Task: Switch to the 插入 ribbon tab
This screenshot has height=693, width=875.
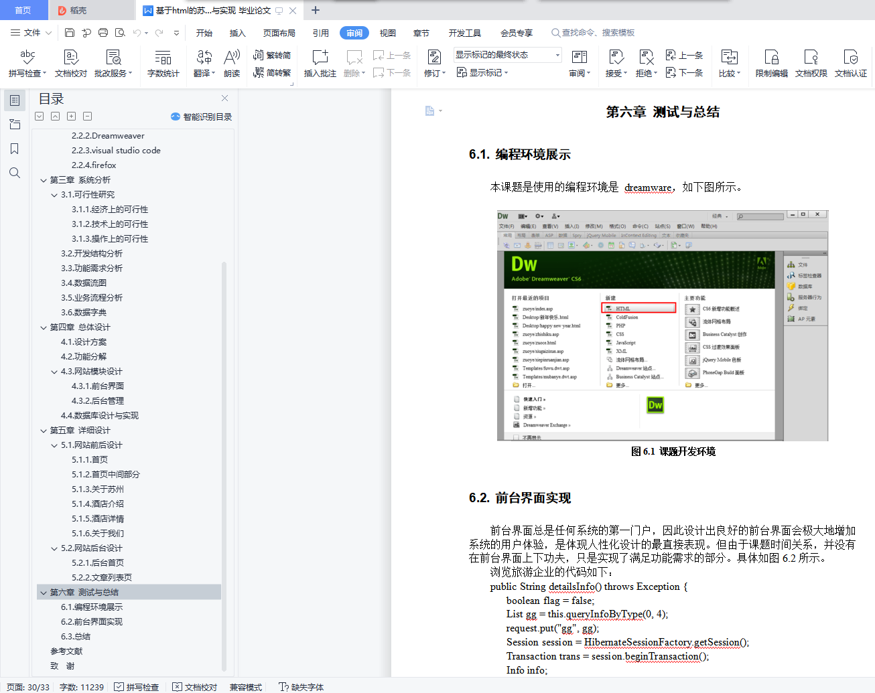Action: point(238,33)
